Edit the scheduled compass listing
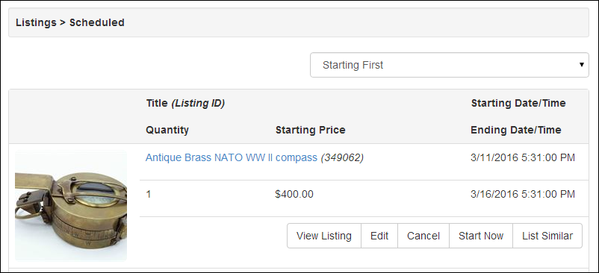The height and width of the screenshot is (273, 599). [379, 236]
